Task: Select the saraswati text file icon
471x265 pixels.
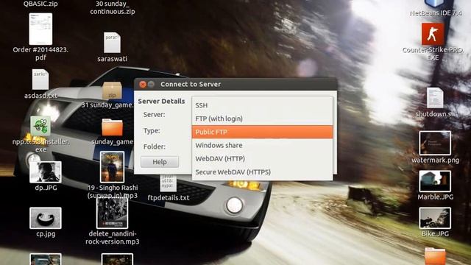Action: (112, 43)
